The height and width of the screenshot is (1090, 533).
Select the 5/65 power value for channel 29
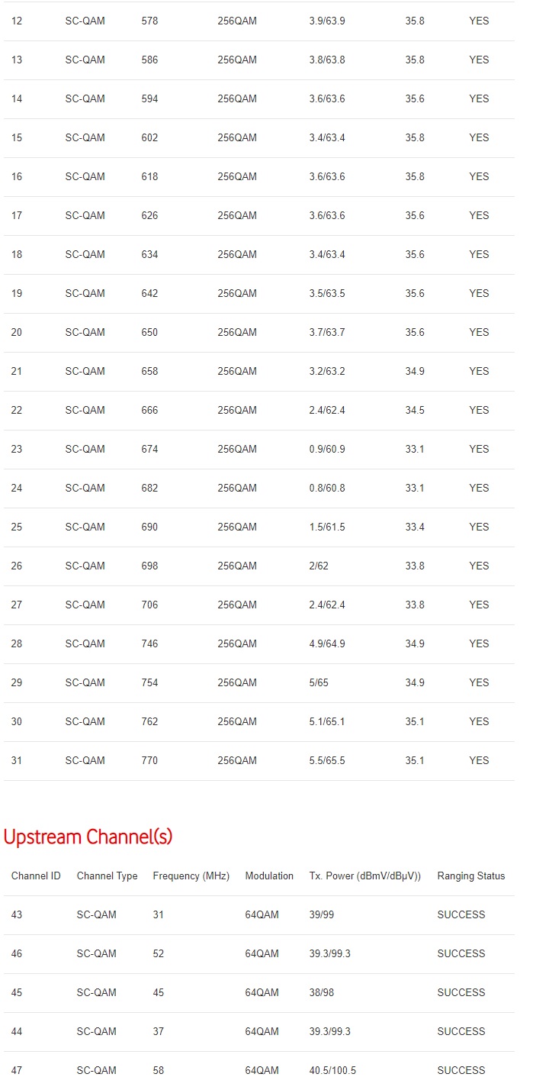pyautogui.click(x=319, y=682)
